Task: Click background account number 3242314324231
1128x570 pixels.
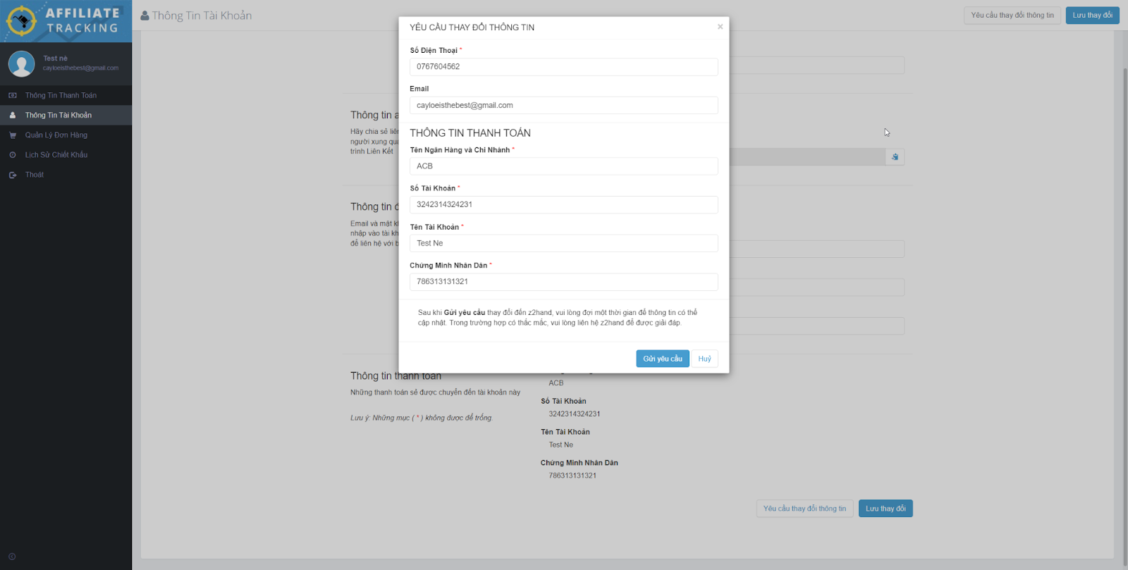Action: click(575, 414)
